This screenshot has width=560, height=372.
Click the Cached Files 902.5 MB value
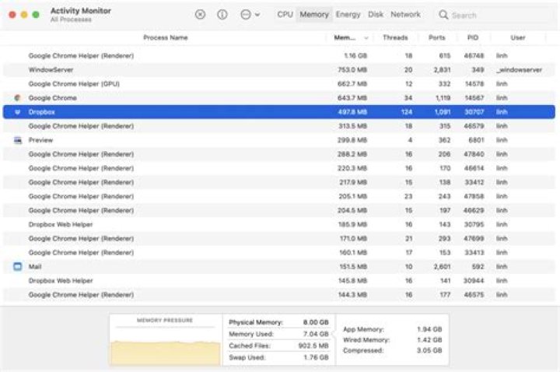[x=313, y=346]
